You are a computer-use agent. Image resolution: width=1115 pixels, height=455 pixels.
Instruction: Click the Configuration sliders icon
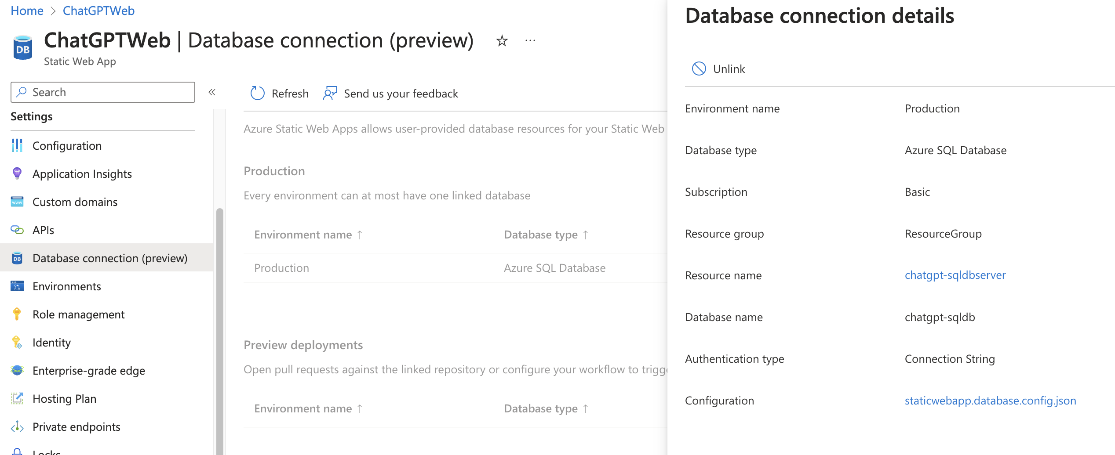click(x=17, y=146)
